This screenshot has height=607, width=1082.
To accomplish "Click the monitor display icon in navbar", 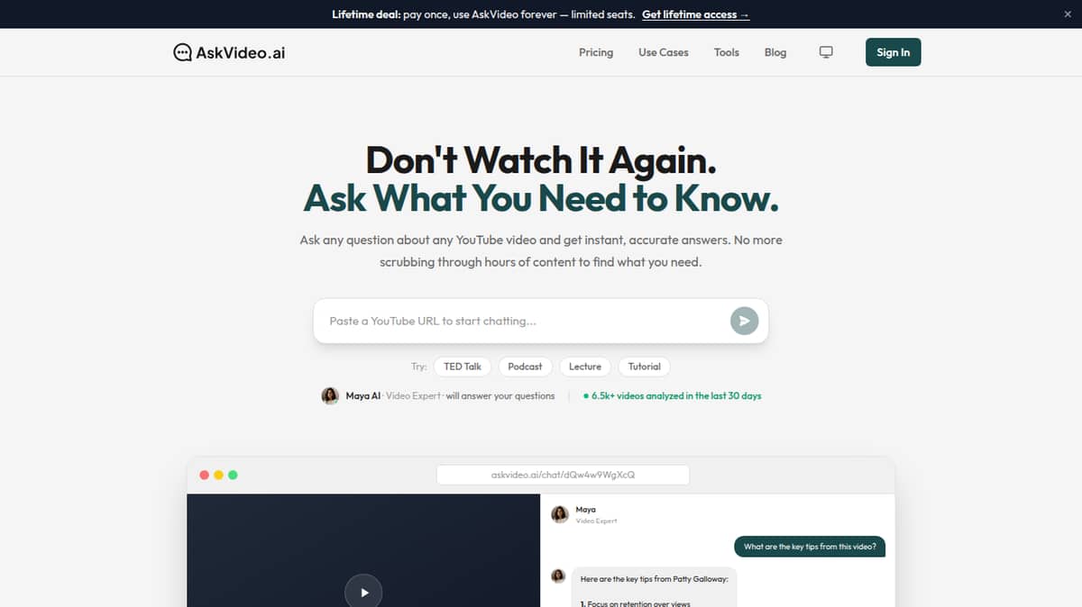I will point(825,52).
